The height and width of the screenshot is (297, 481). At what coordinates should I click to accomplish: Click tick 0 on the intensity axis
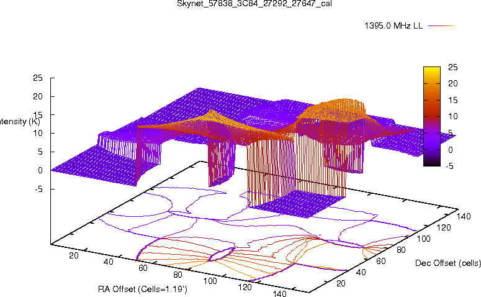point(40,170)
